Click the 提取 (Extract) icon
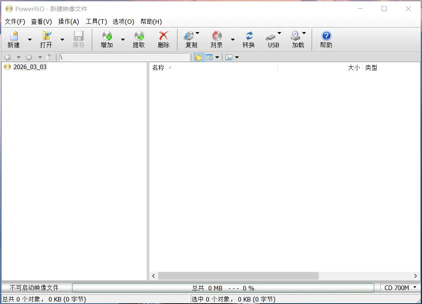The height and width of the screenshot is (304, 422). coord(139,39)
